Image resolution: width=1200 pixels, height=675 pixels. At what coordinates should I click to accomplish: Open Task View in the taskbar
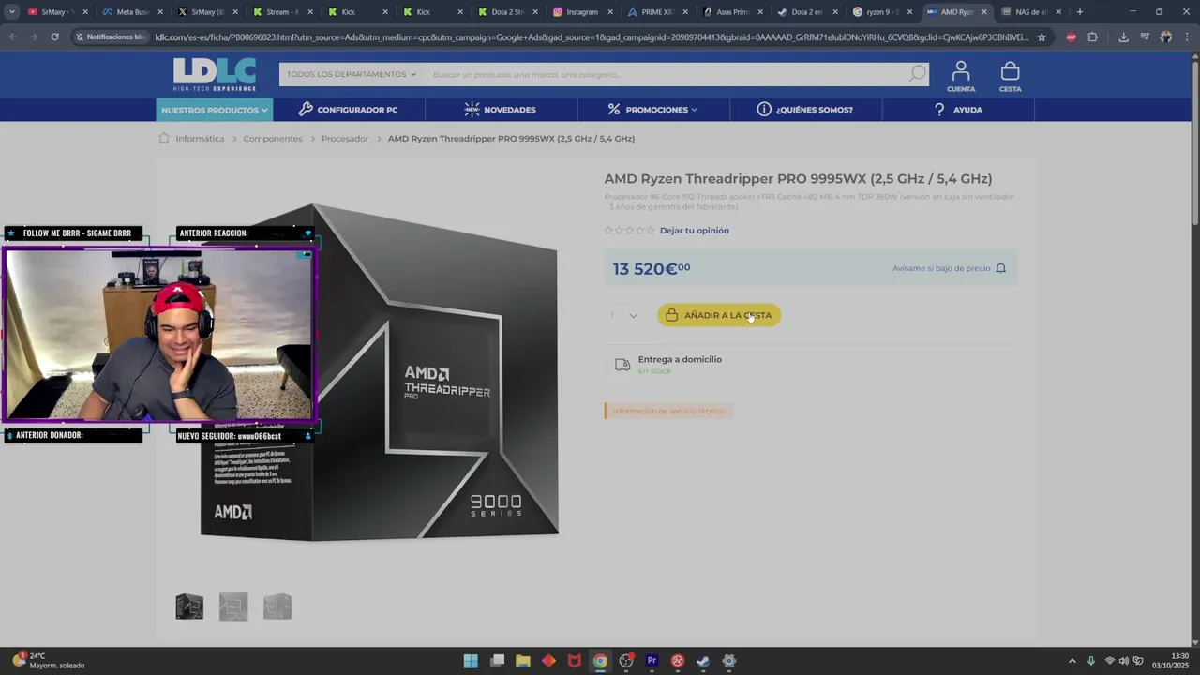[x=497, y=661]
